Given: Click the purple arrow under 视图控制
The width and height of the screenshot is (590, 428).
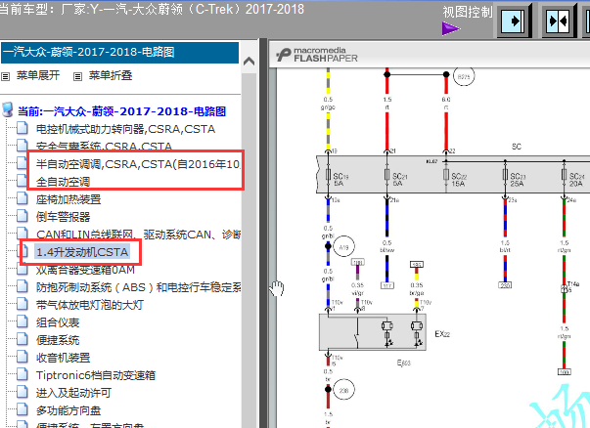Looking at the screenshot, I should (x=451, y=28).
